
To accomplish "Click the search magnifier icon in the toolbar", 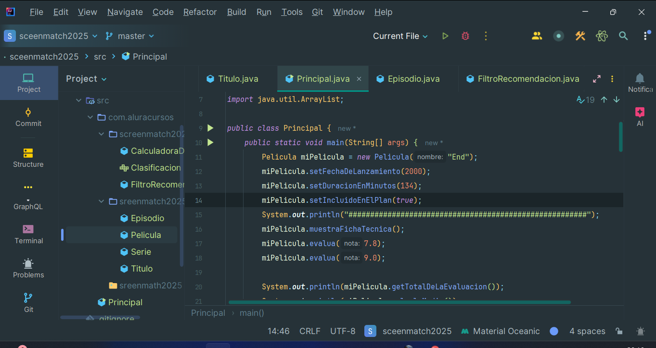I will pyautogui.click(x=623, y=36).
